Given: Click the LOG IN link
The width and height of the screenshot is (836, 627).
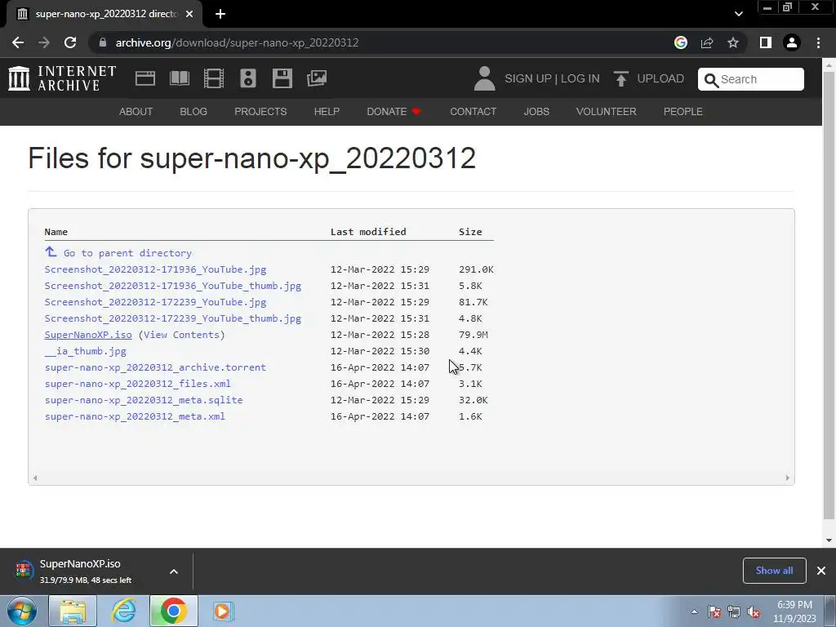Looking at the screenshot, I should pyautogui.click(x=580, y=78).
